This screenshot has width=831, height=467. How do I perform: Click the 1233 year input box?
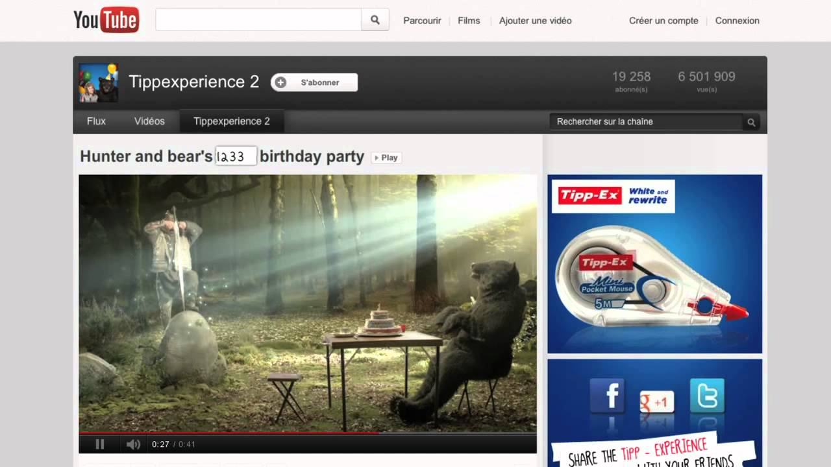[x=236, y=156]
